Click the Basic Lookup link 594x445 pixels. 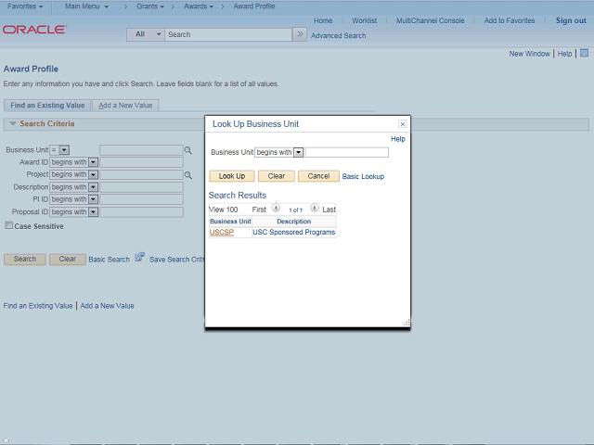point(363,176)
